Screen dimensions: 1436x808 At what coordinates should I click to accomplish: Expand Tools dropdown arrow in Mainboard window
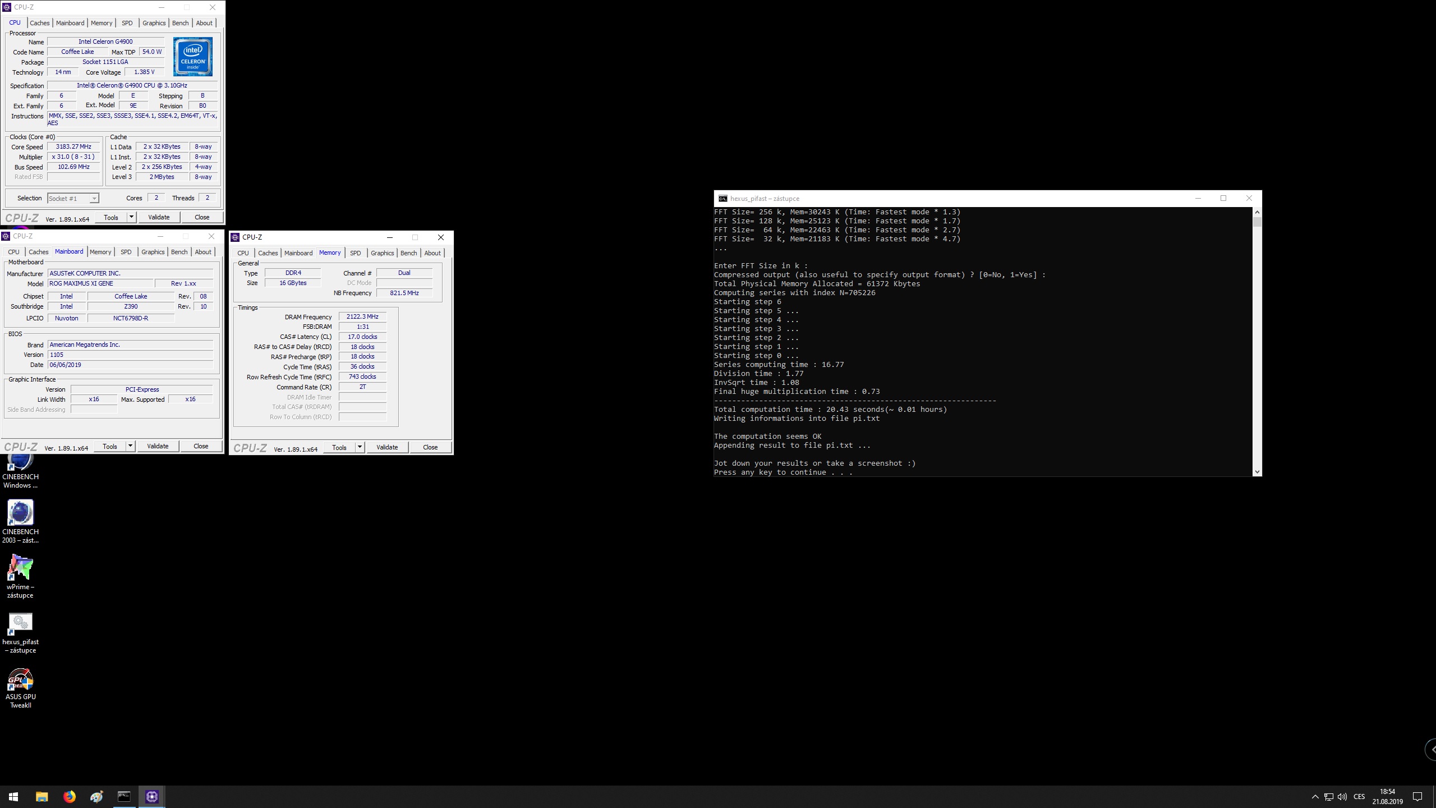tap(130, 446)
